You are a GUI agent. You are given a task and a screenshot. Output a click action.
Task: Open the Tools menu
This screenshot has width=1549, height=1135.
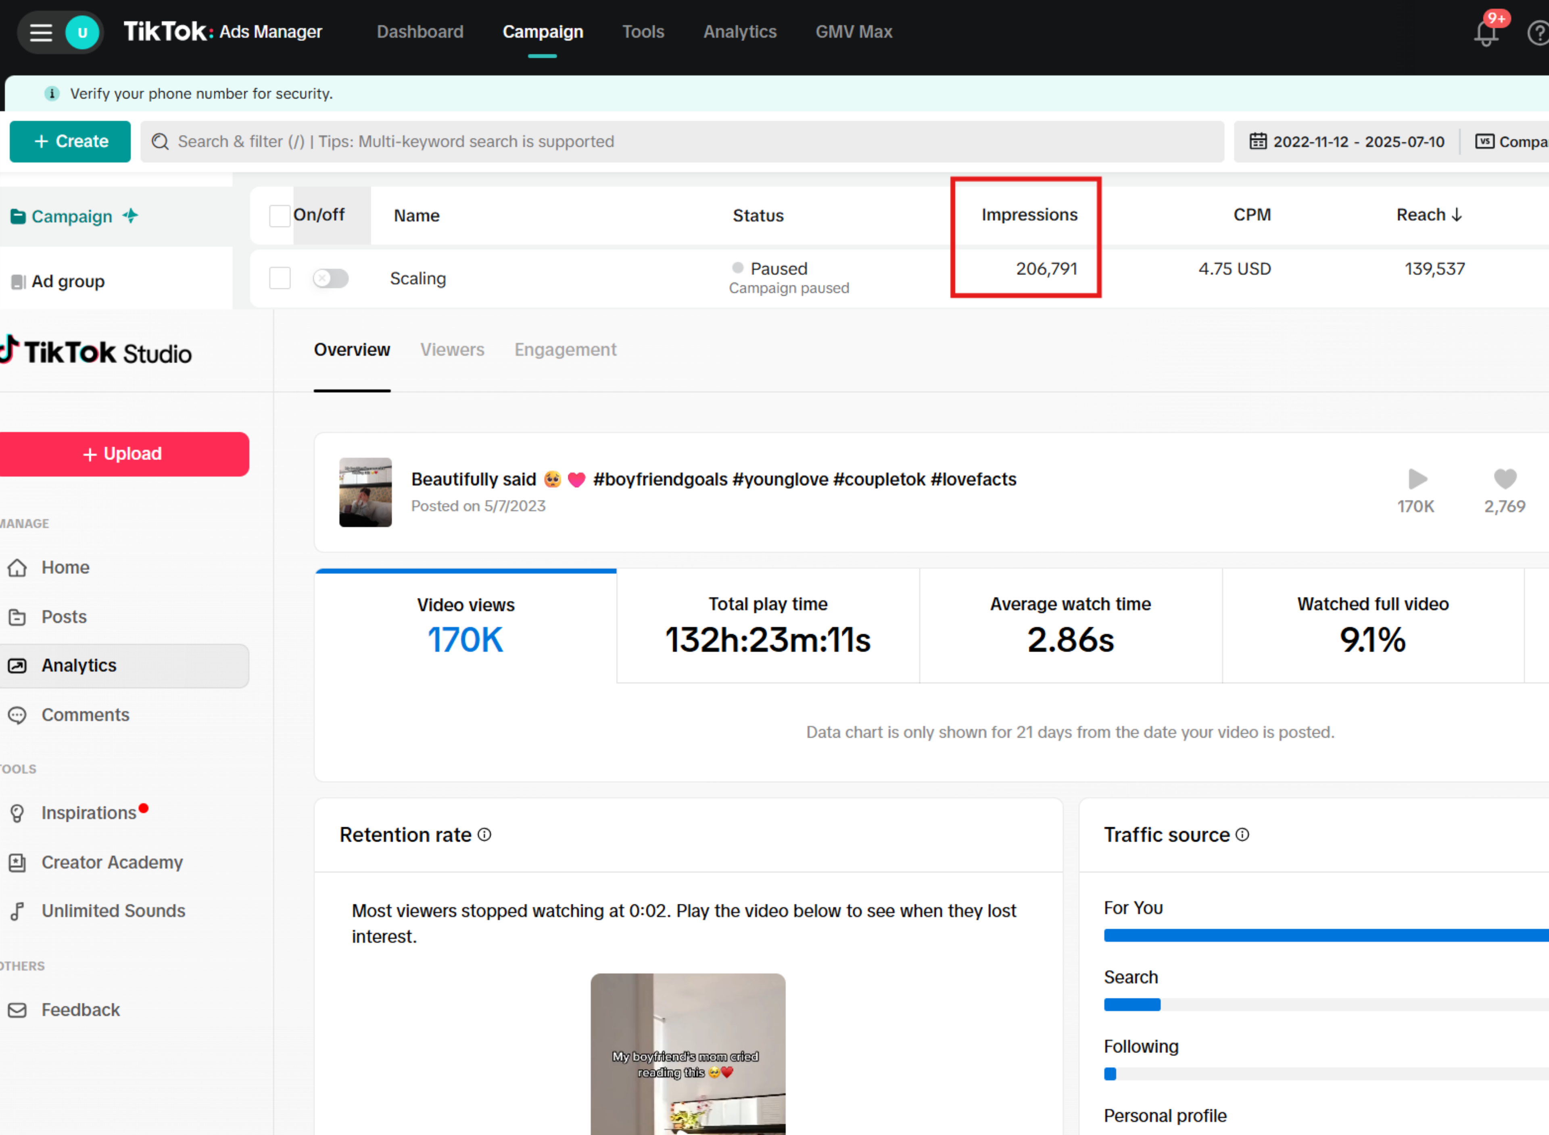pos(643,32)
